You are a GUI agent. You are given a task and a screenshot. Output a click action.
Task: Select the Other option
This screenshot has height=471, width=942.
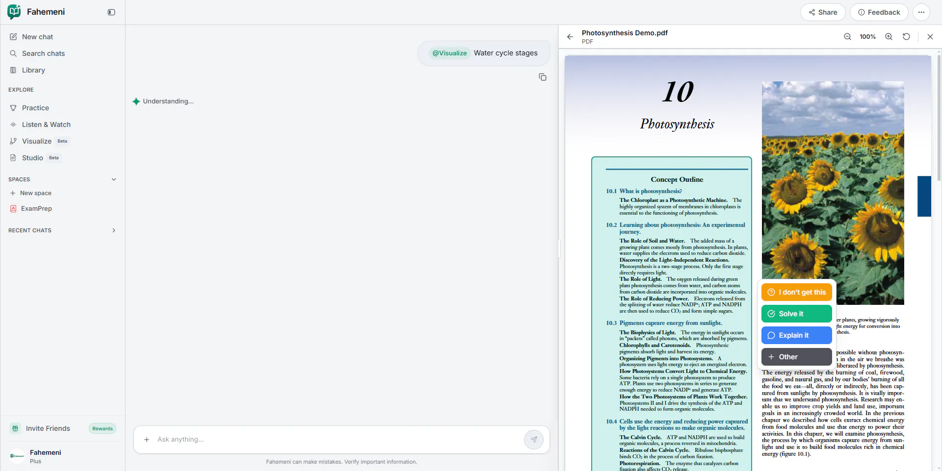(797, 357)
